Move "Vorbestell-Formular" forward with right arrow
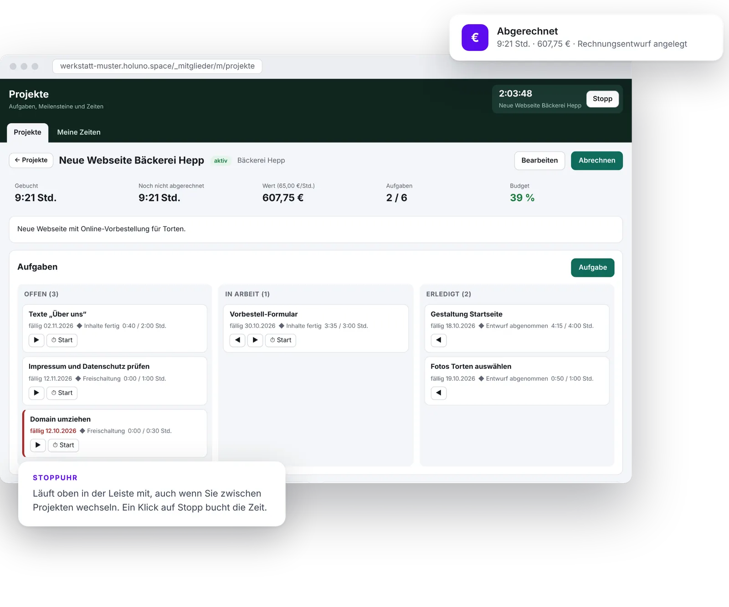 pos(255,340)
